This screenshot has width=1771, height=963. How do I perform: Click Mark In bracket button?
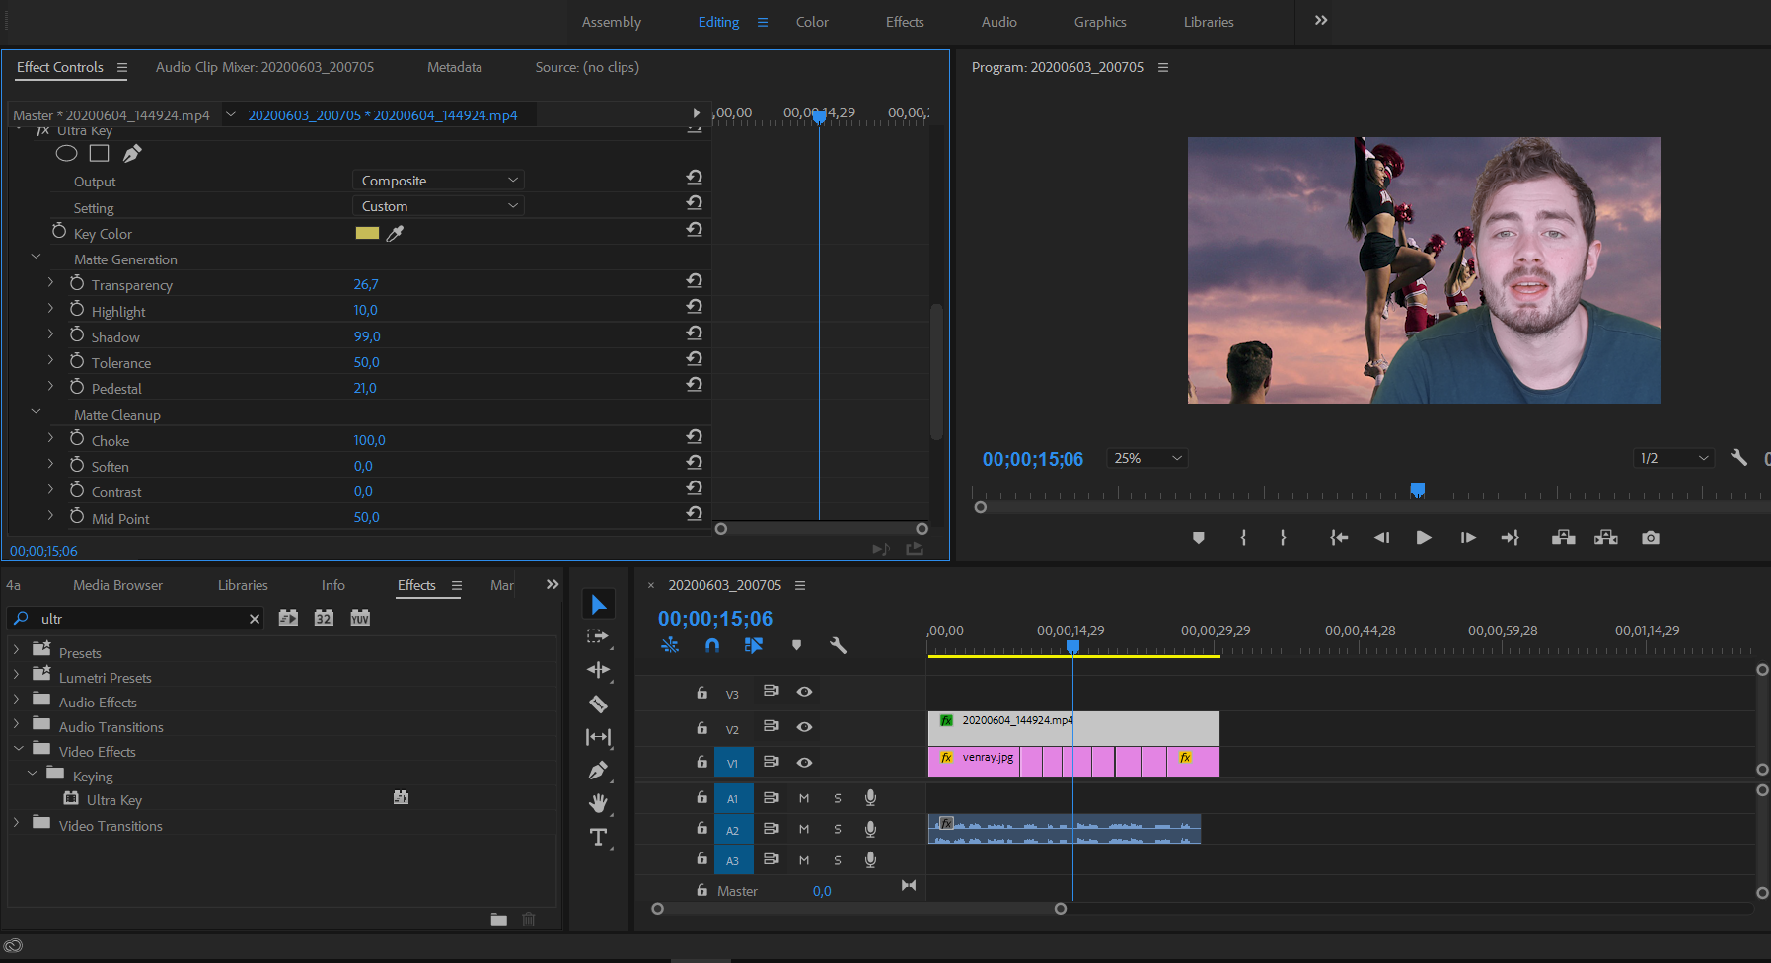1243,538
